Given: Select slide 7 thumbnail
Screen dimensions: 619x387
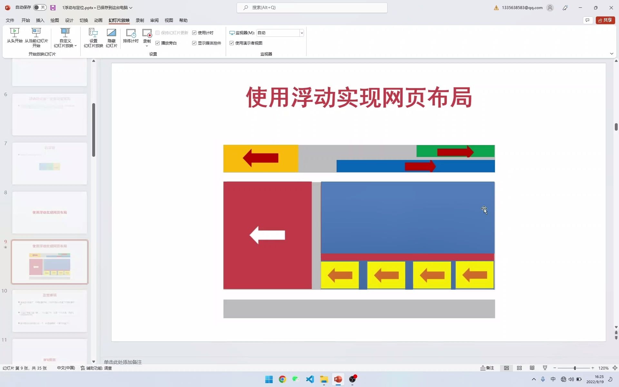Looking at the screenshot, I should (x=50, y=164).
